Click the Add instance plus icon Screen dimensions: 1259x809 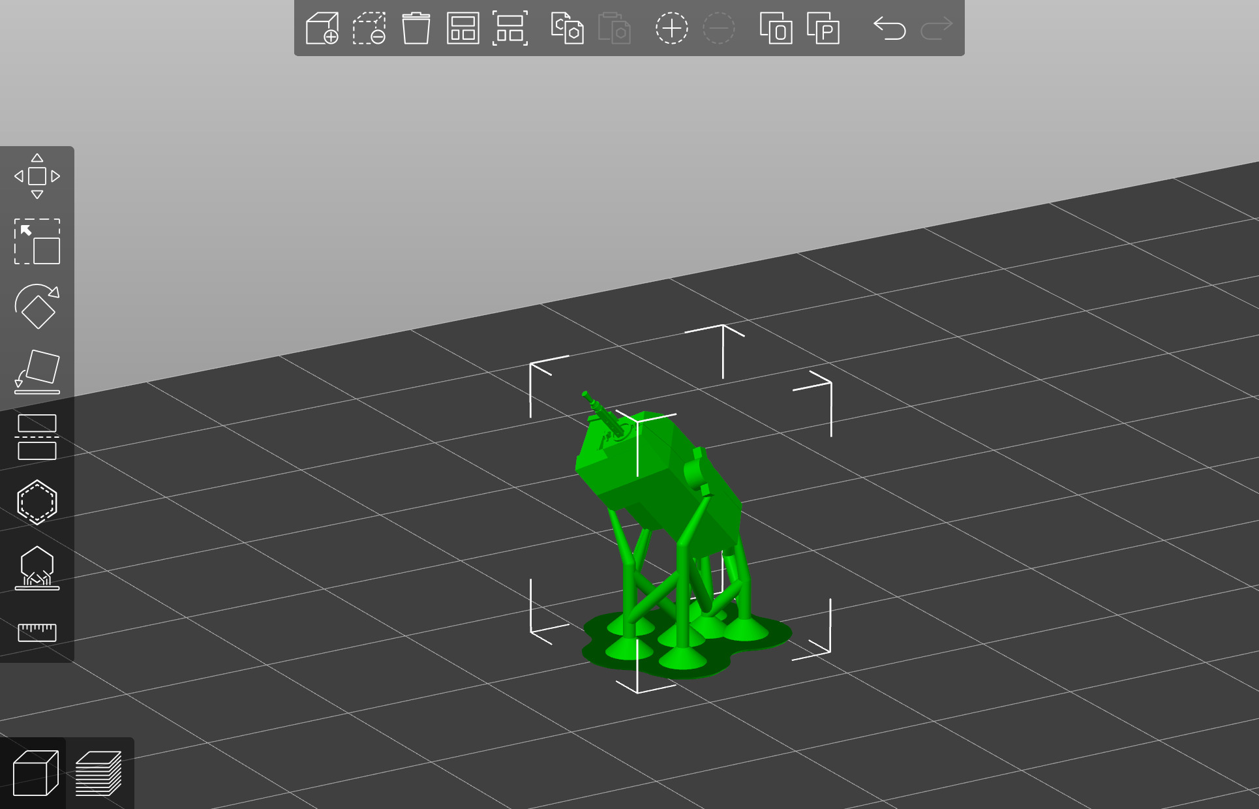(672, 28)
